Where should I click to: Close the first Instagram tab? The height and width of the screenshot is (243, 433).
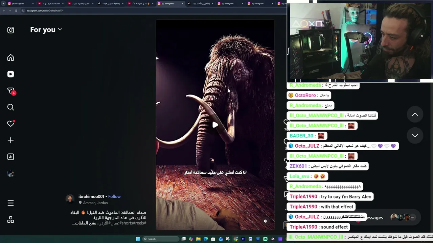[33, 3]
